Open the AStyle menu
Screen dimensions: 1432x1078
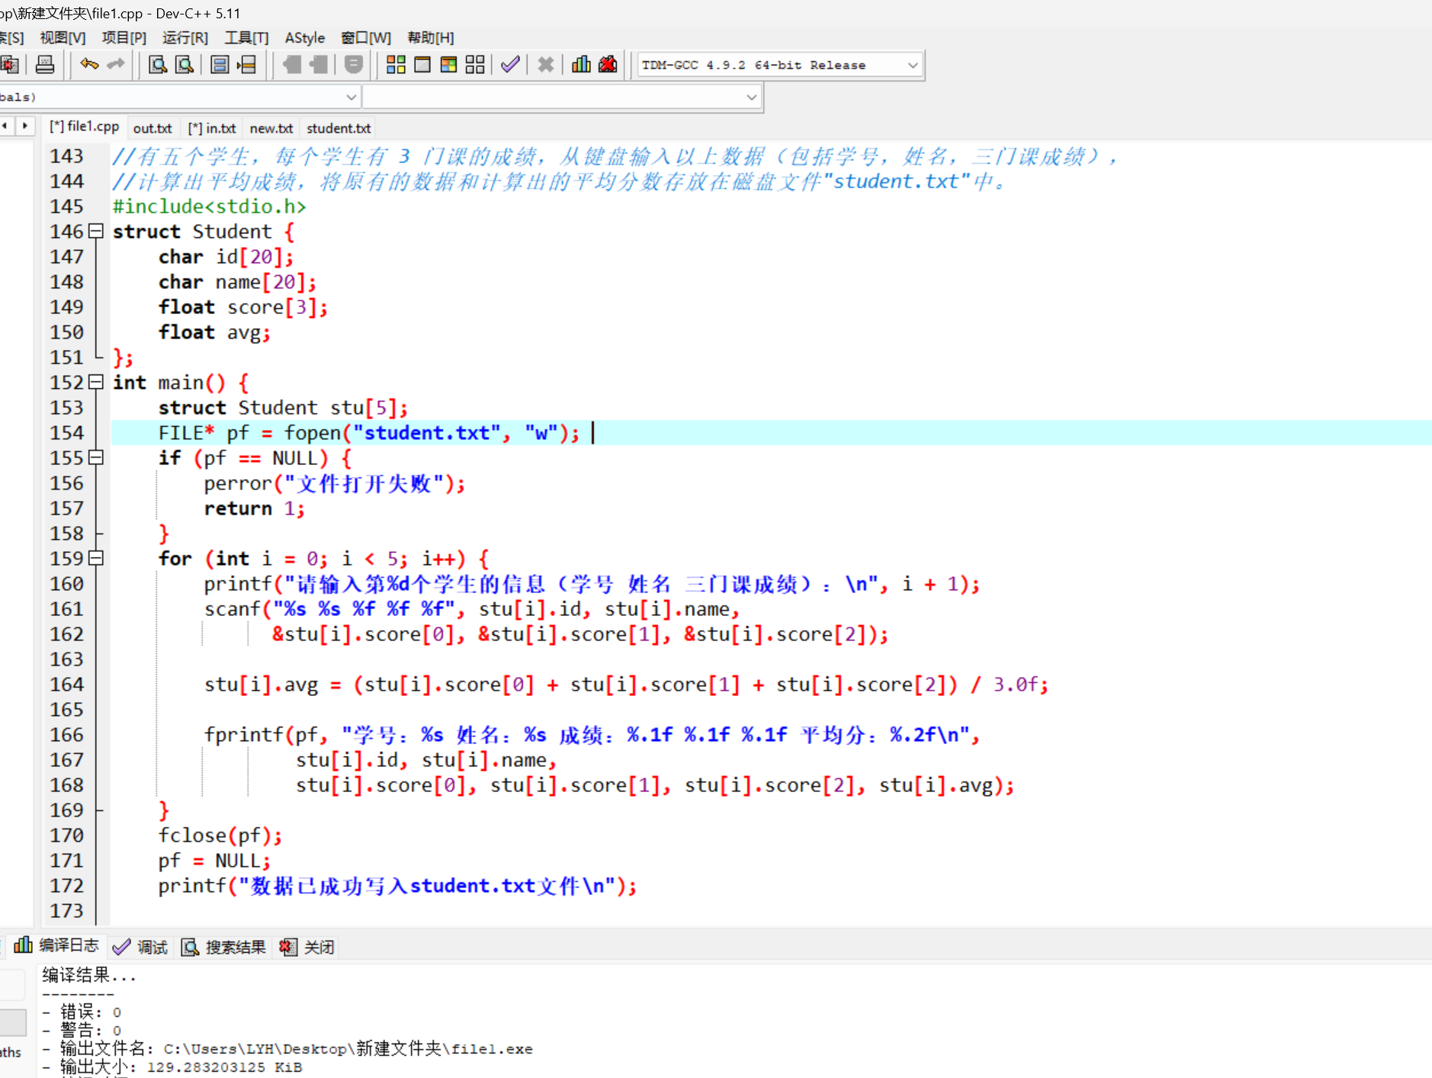[x=305, y=38]
